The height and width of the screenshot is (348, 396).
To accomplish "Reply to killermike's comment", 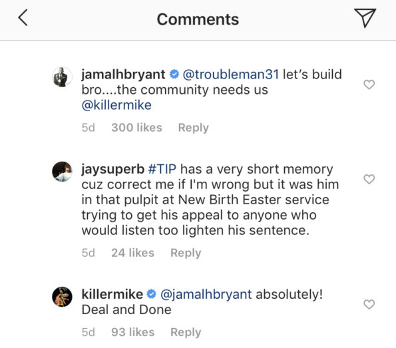I will point(186,332).
